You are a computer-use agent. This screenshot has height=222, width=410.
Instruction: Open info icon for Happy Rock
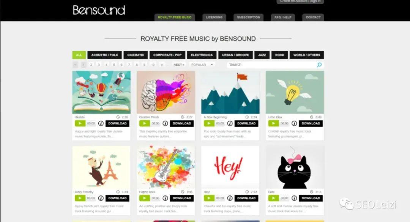(x=165, y=198)
